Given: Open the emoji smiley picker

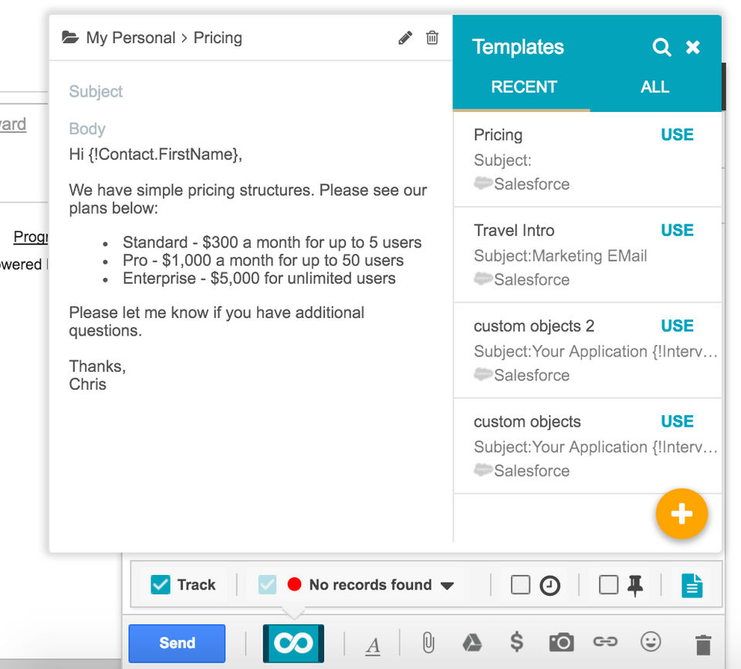Looking at the screenshot, I should [x=651, y=642].
